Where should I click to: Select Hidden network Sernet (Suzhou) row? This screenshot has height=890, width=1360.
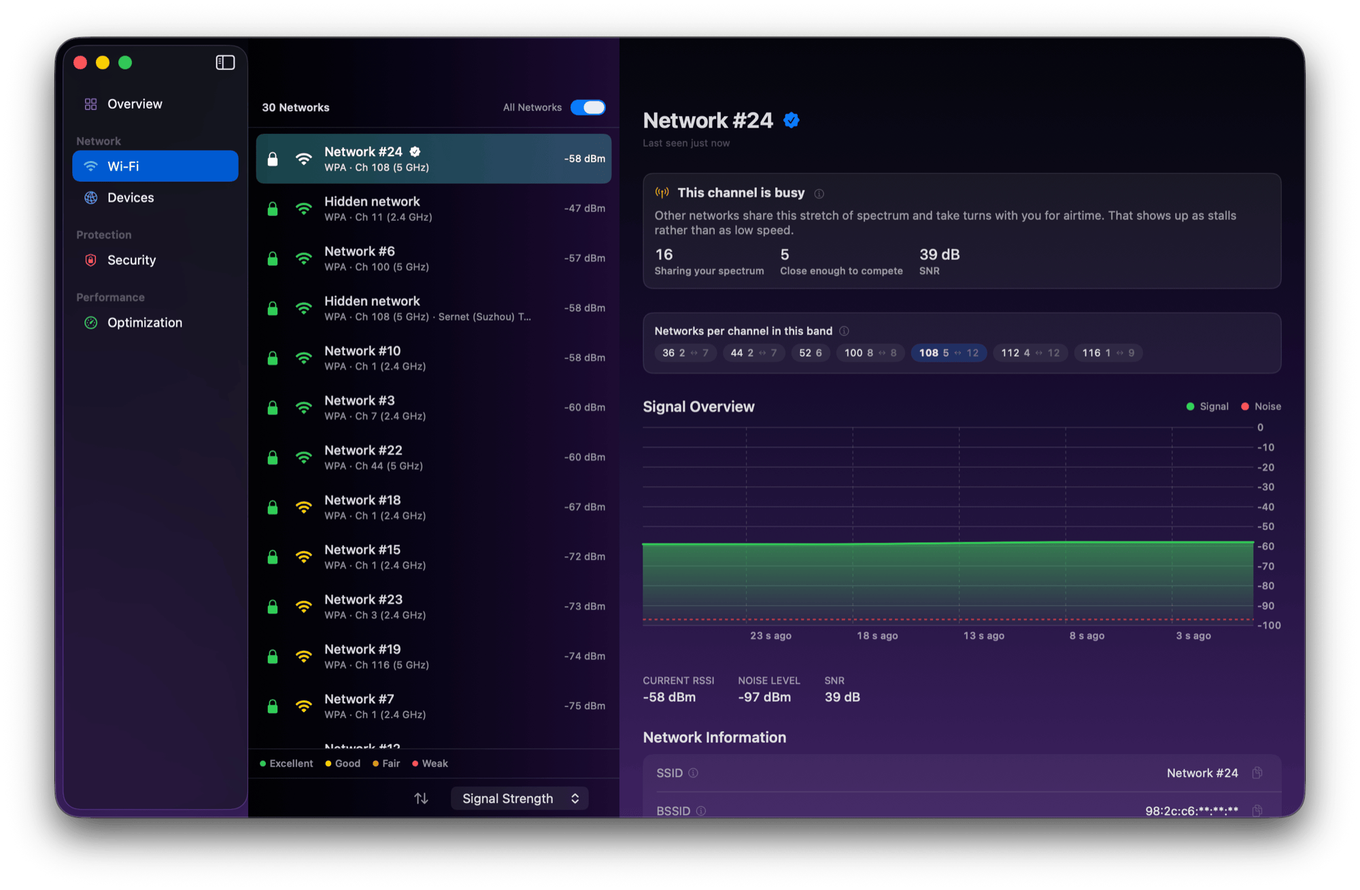pyautogui.click(x=434, y=308)
